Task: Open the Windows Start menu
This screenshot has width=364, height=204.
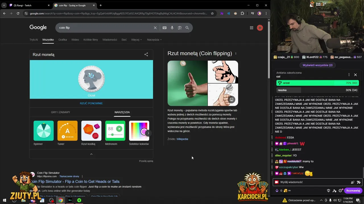Action: click(x=4, y=200)
